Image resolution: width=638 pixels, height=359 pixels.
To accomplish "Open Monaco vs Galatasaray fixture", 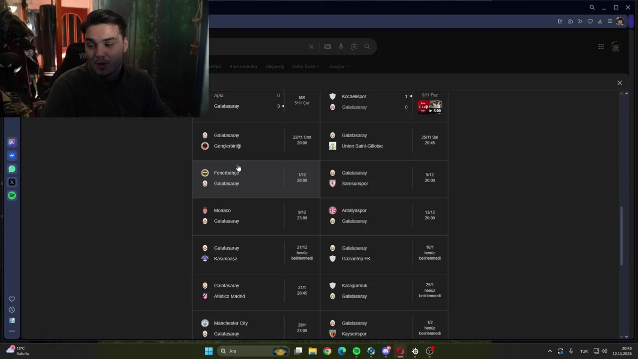I will click(256, 216).
